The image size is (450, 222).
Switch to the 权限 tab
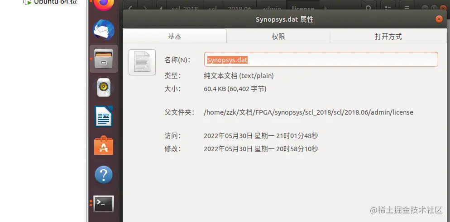(x=278, y=37)
